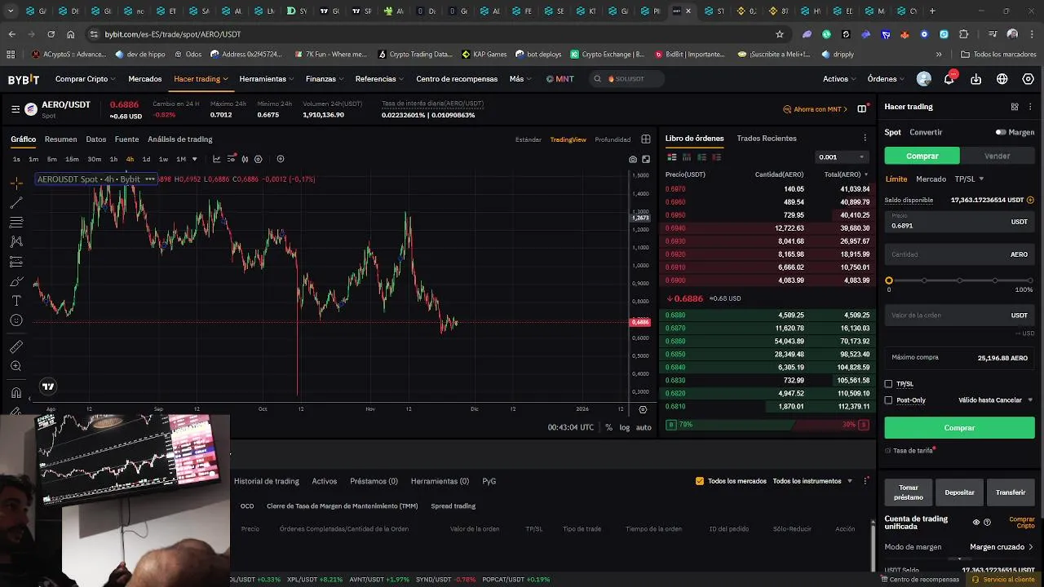
Task: Open the tutorial book icon
Action: (863, 108)
